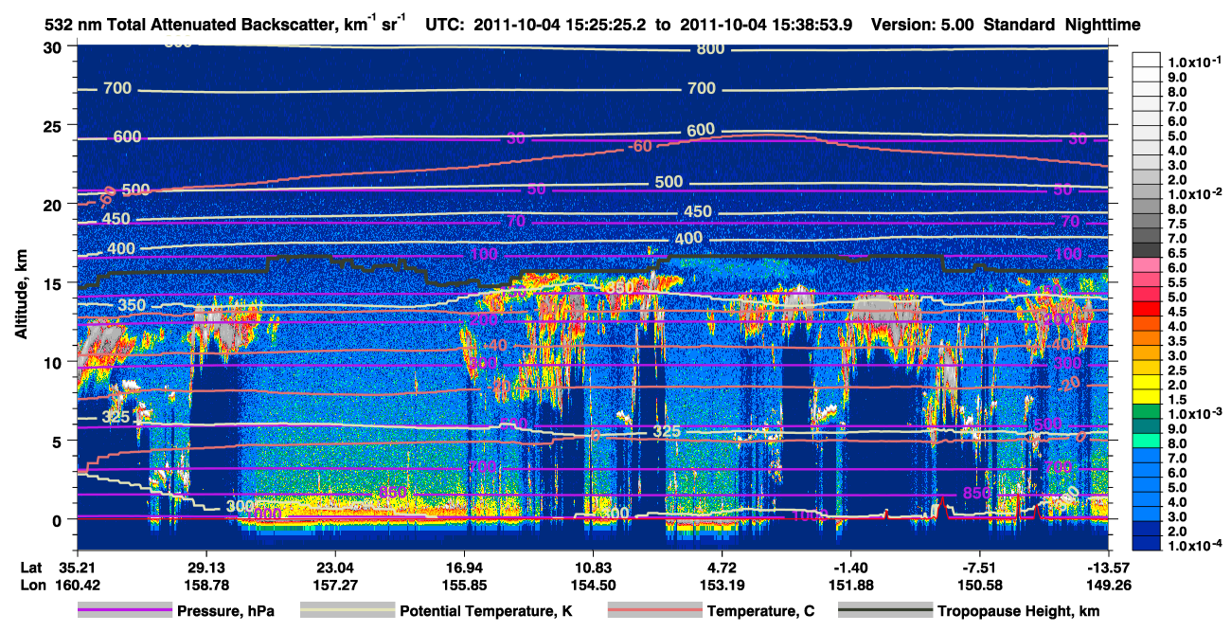The height and width of the screenshot is (632, 1231).
Task: Click latitude value 29.13
Action: click(x=206, y=568)
